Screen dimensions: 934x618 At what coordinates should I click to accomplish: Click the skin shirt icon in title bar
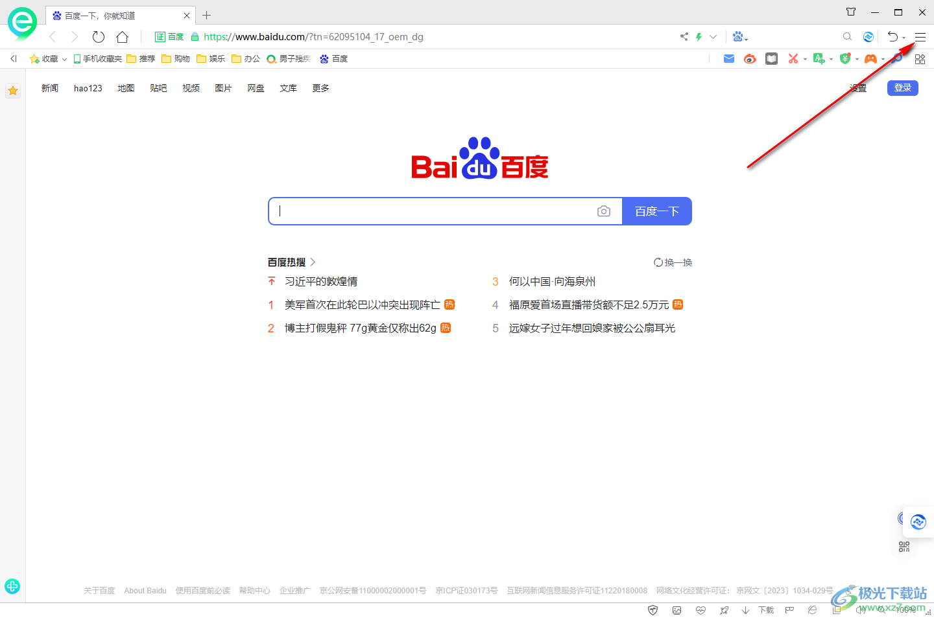pyautogui.click(x=851, y=12)
